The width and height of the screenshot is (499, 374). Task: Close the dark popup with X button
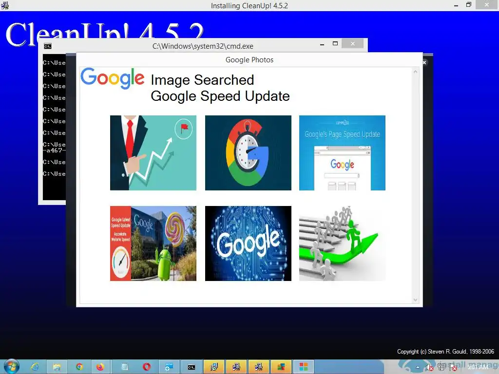[424, 63]
